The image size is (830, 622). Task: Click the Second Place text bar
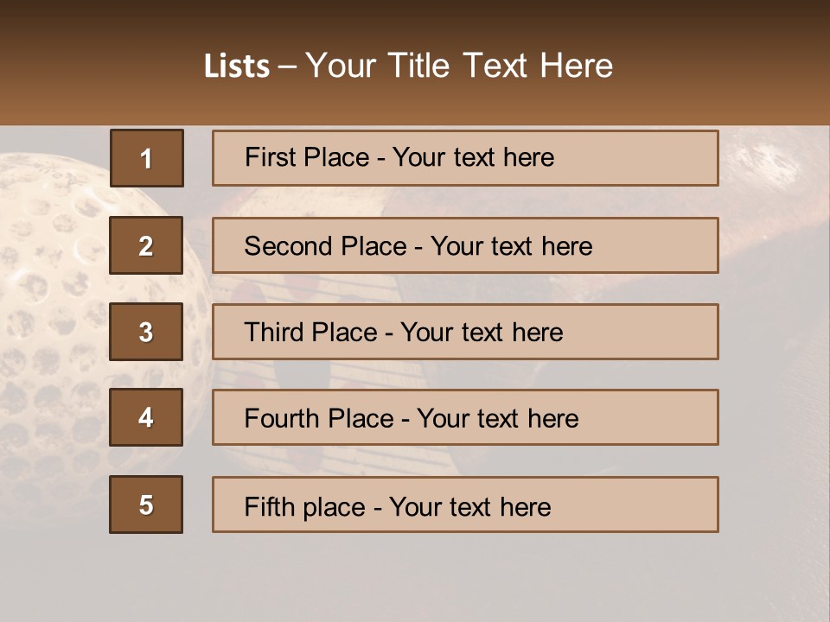coord(465,245)
